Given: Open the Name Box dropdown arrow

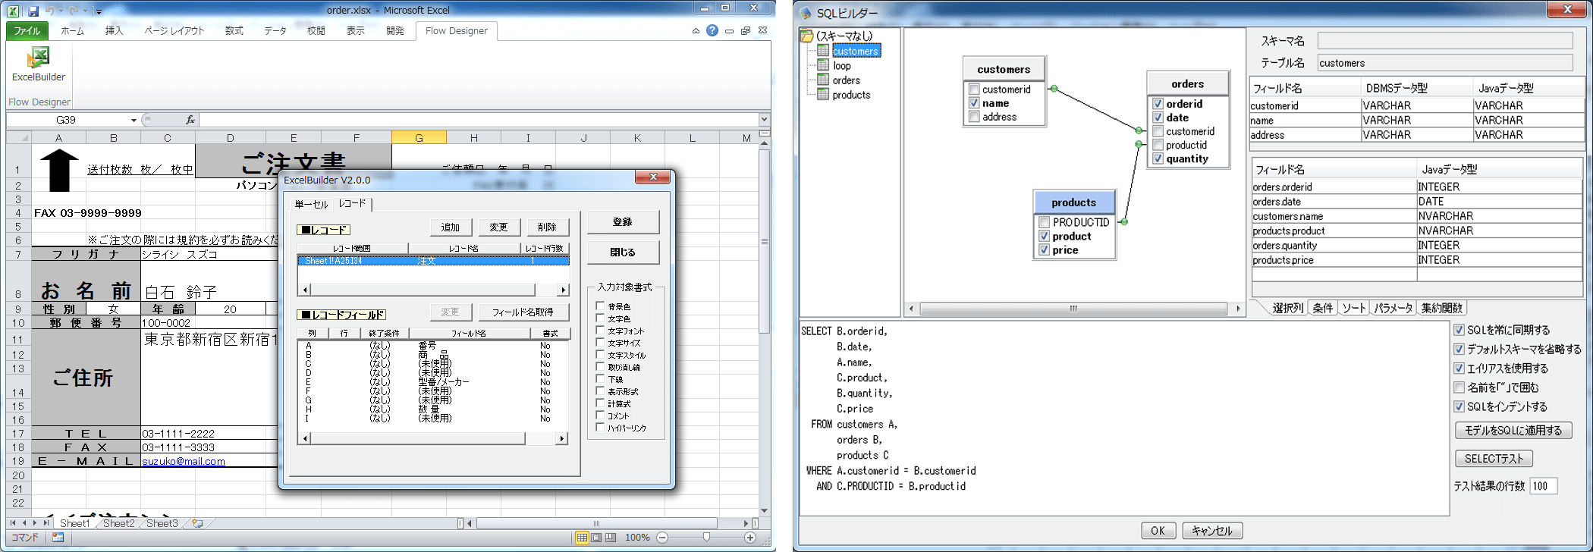Looking at the screenshot, I should click(134, 120).
